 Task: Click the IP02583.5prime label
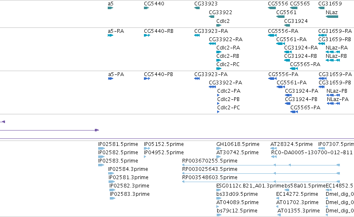tap(118, 161)
